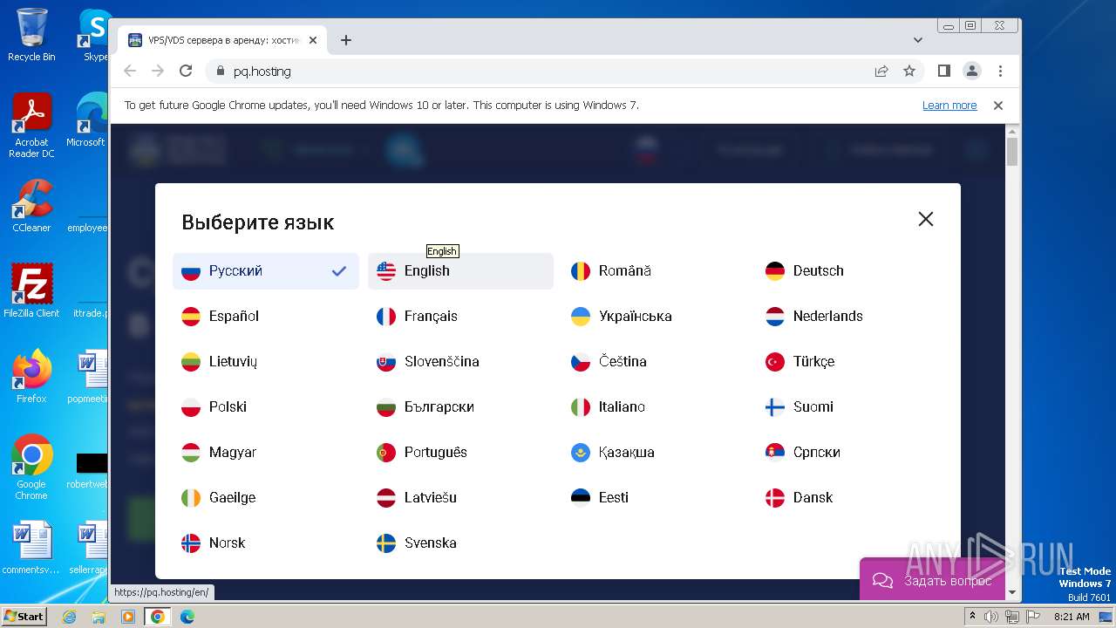Click the Romanian flag icon

point(581,271)
